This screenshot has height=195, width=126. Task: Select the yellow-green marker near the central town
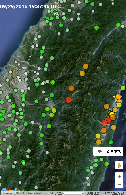(x=54, y=110)
